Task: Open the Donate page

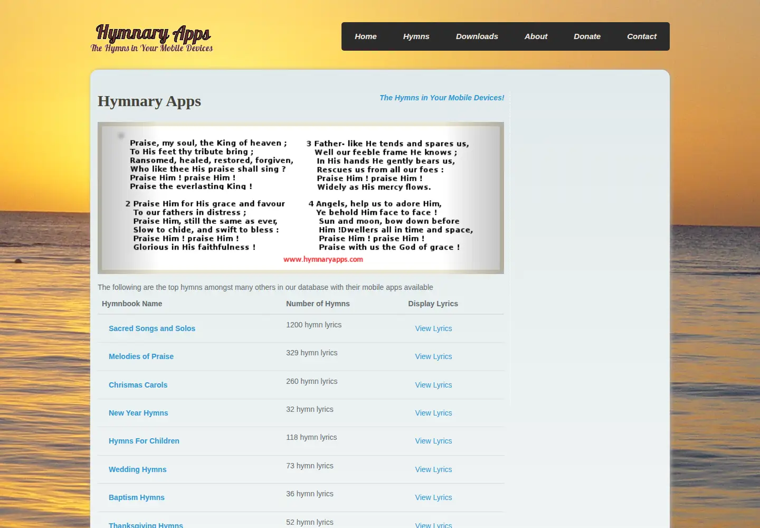Action: pos(587,36)
